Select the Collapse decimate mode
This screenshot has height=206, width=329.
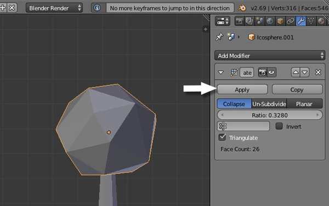click(x=234, y=104)
